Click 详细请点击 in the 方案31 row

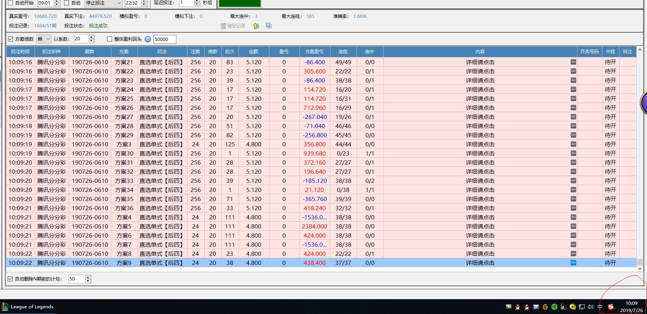click(480, 162)
